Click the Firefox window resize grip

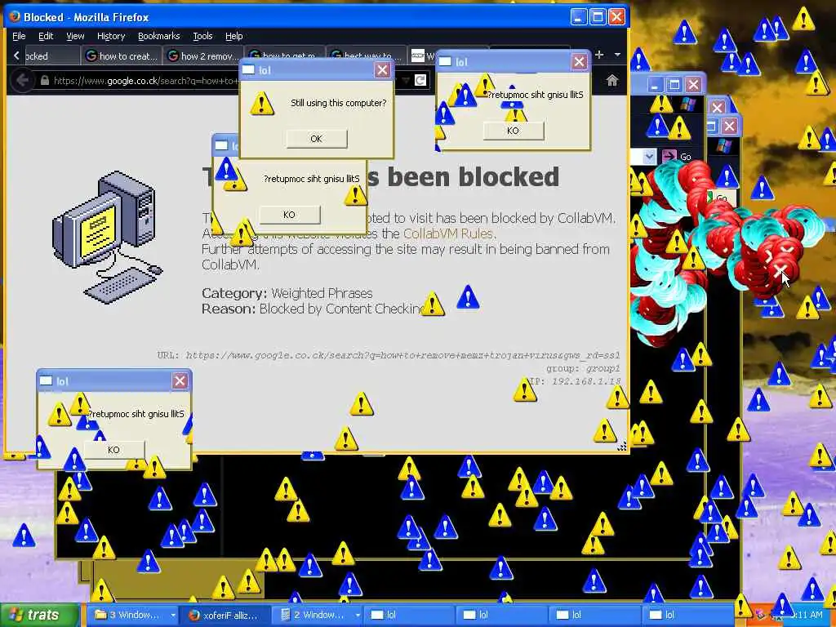621,447
